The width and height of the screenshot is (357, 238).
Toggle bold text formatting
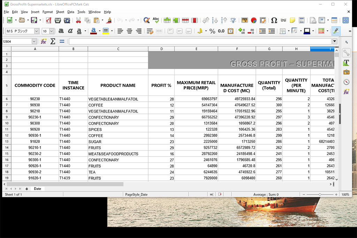(61, 31)
